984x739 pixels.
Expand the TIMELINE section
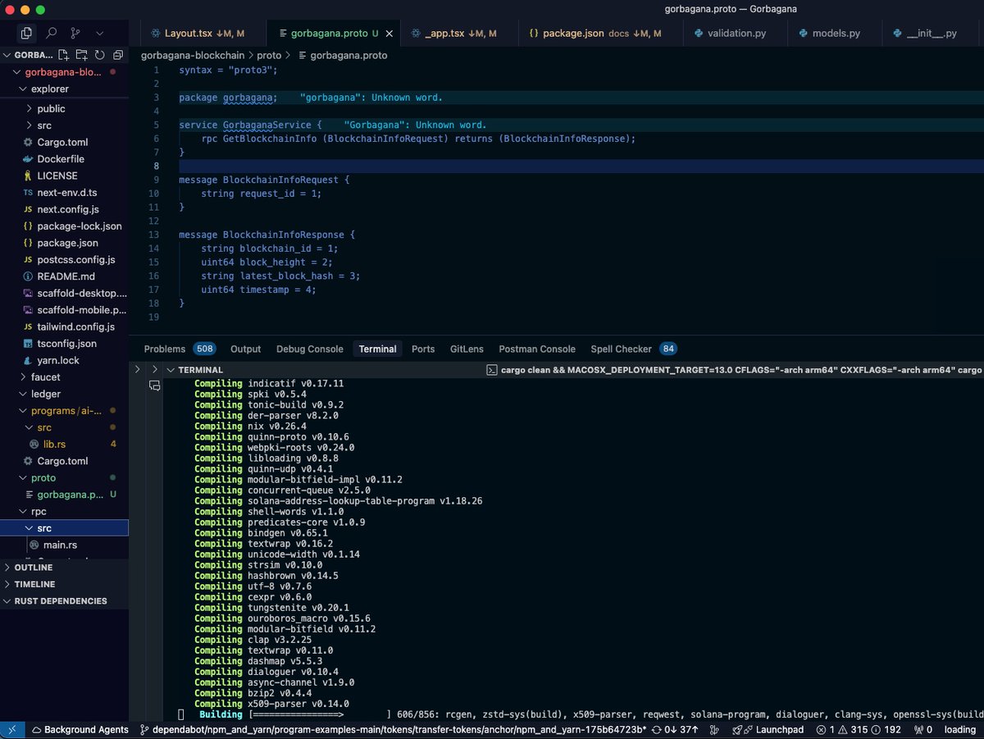click(x=34, y=584)
